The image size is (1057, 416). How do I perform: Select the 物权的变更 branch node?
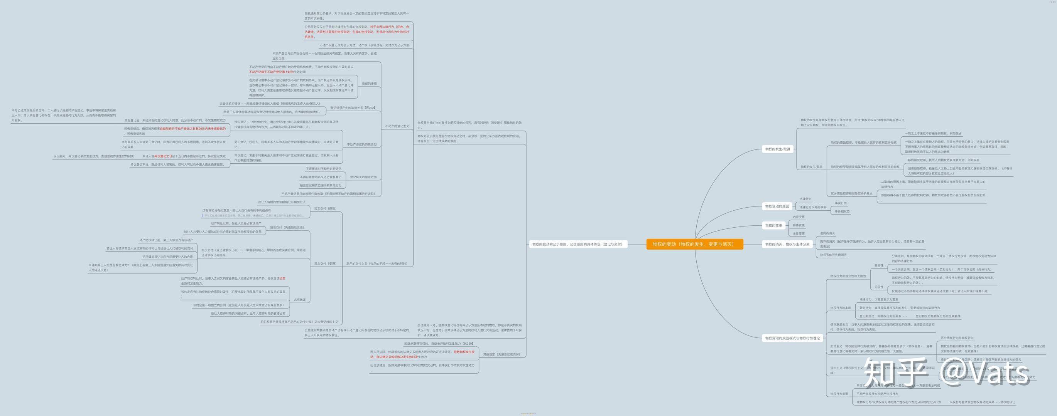click(773, 225)
